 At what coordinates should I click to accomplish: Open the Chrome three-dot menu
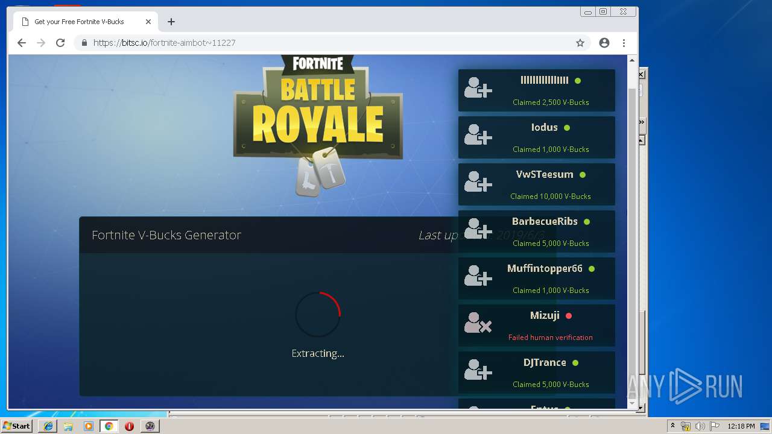tap(624, 43)
